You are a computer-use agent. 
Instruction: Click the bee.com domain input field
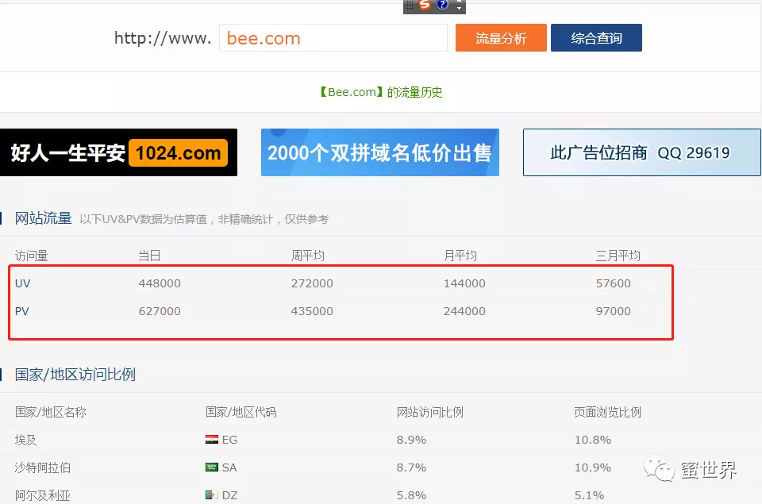pos(333,38)
